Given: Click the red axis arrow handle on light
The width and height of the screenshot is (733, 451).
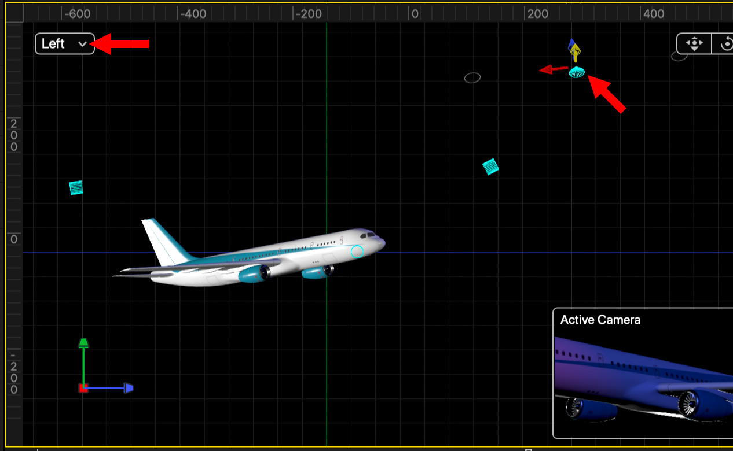Looking at the screenshot, I should click(x=547, y=70).
